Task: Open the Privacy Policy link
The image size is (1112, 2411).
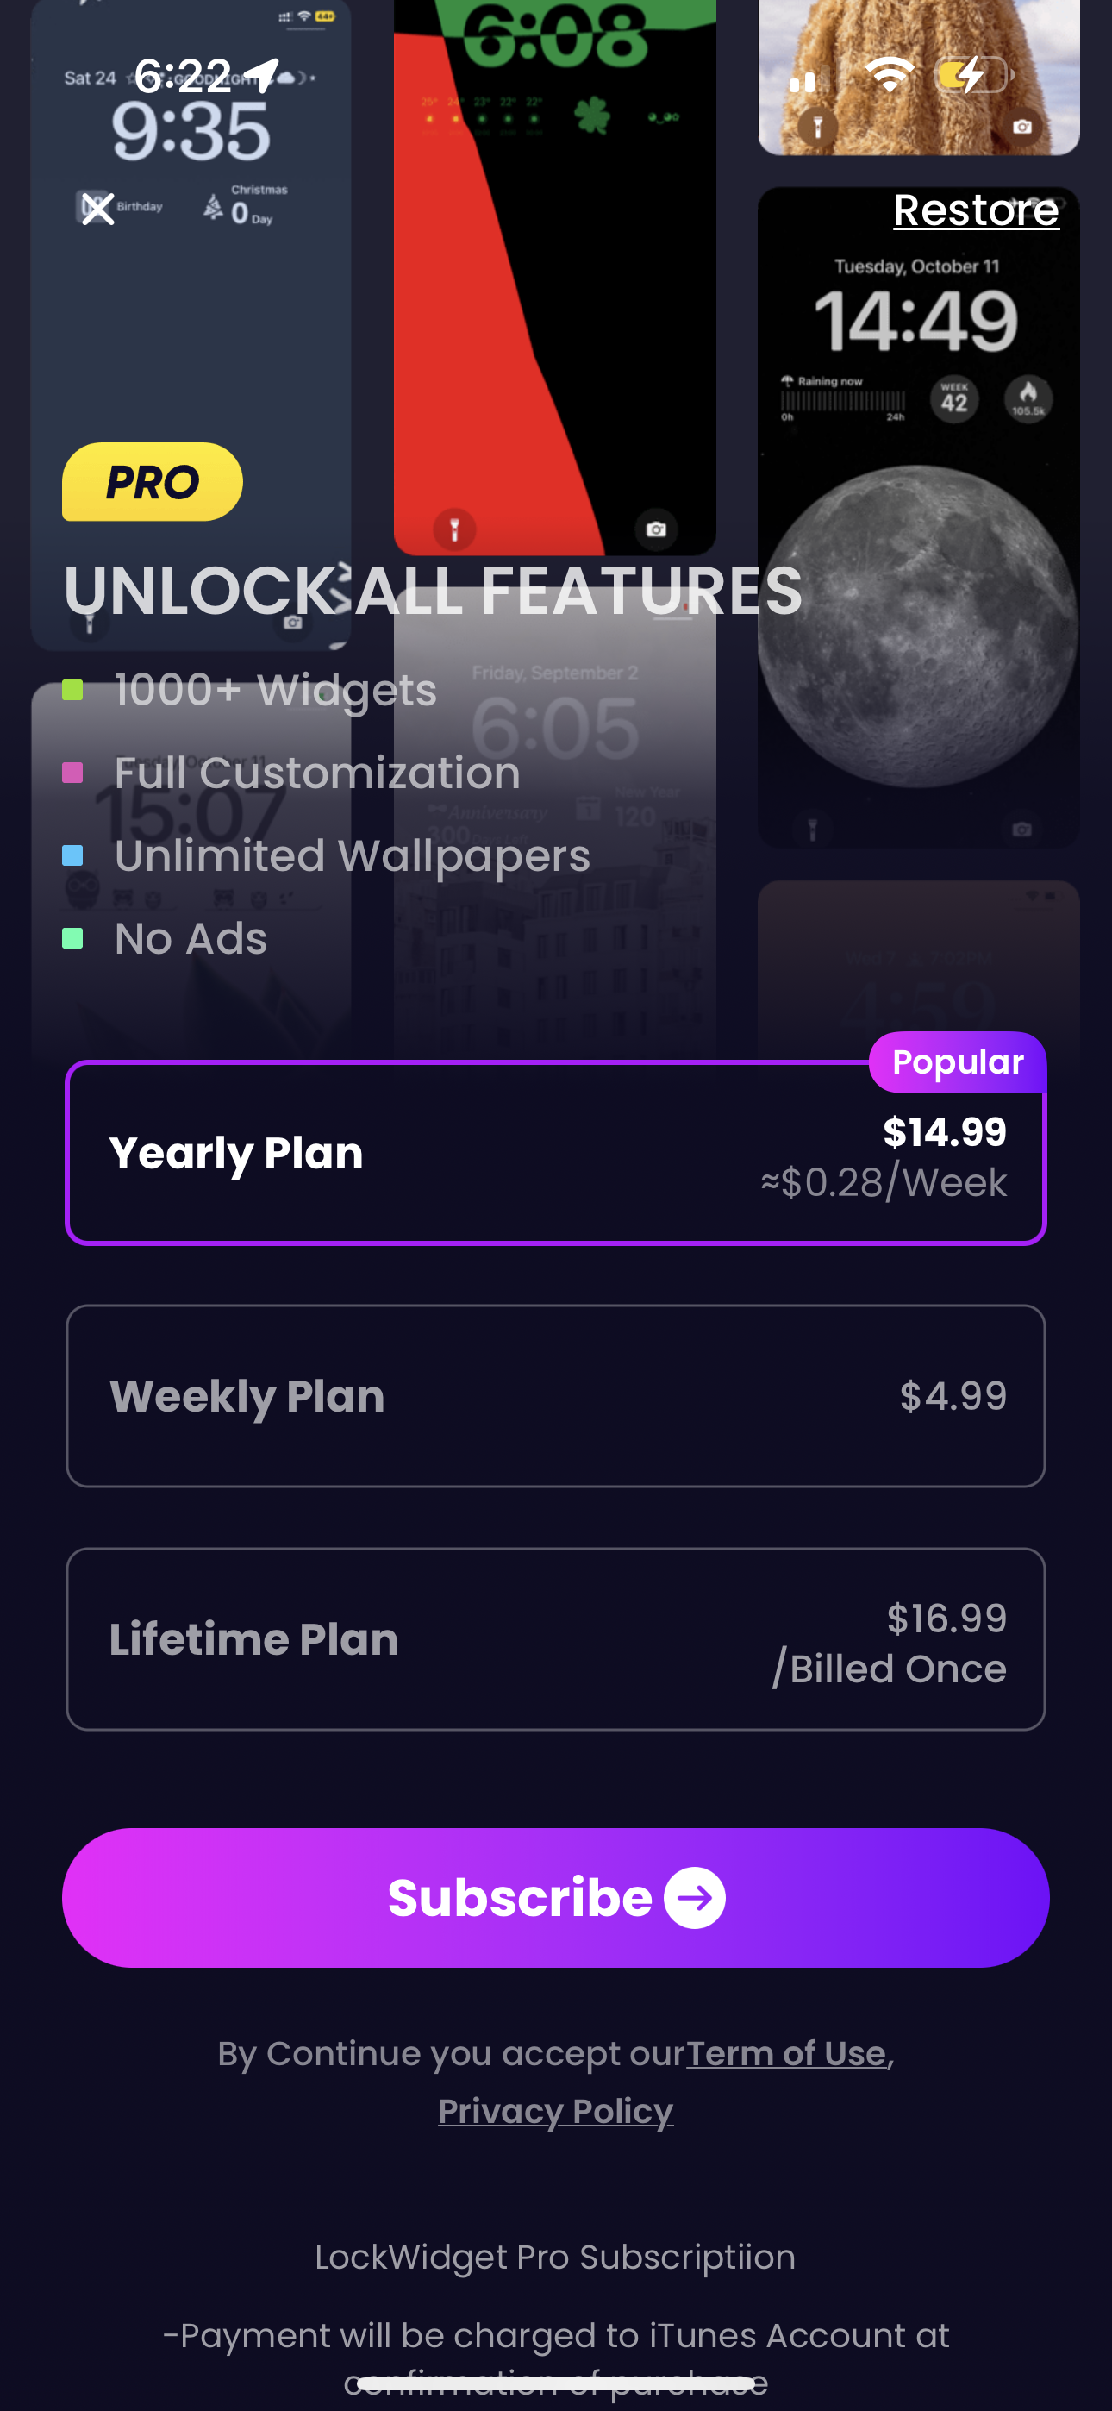Action: point(555,2111)
